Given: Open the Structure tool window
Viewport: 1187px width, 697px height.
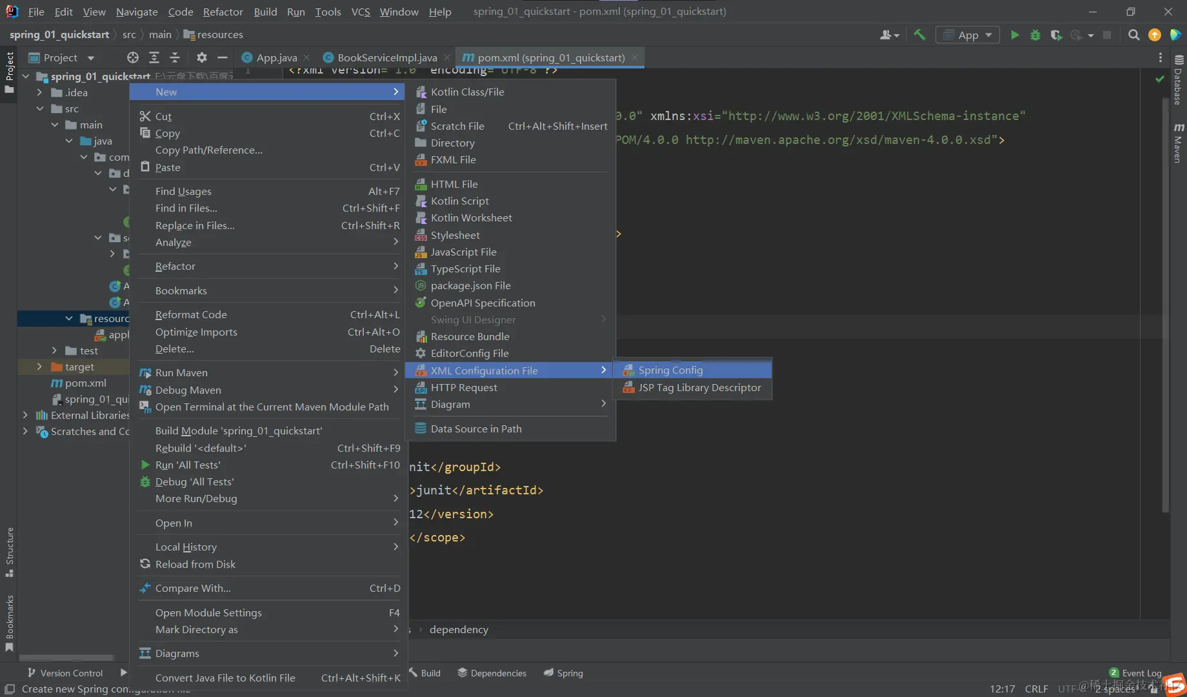Looking at the screenshot, I should point(10,552).
